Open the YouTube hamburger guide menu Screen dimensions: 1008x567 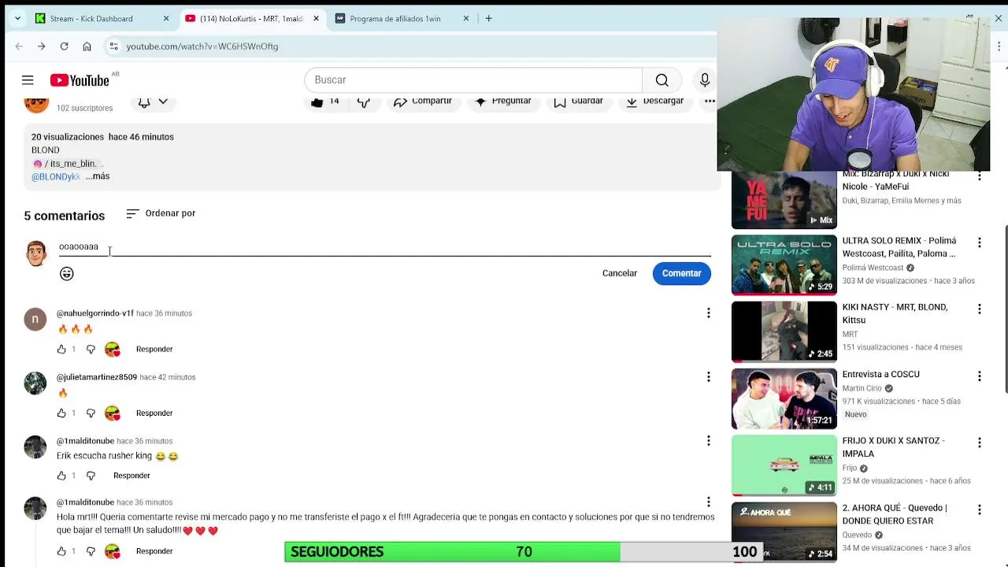[28, 80]
